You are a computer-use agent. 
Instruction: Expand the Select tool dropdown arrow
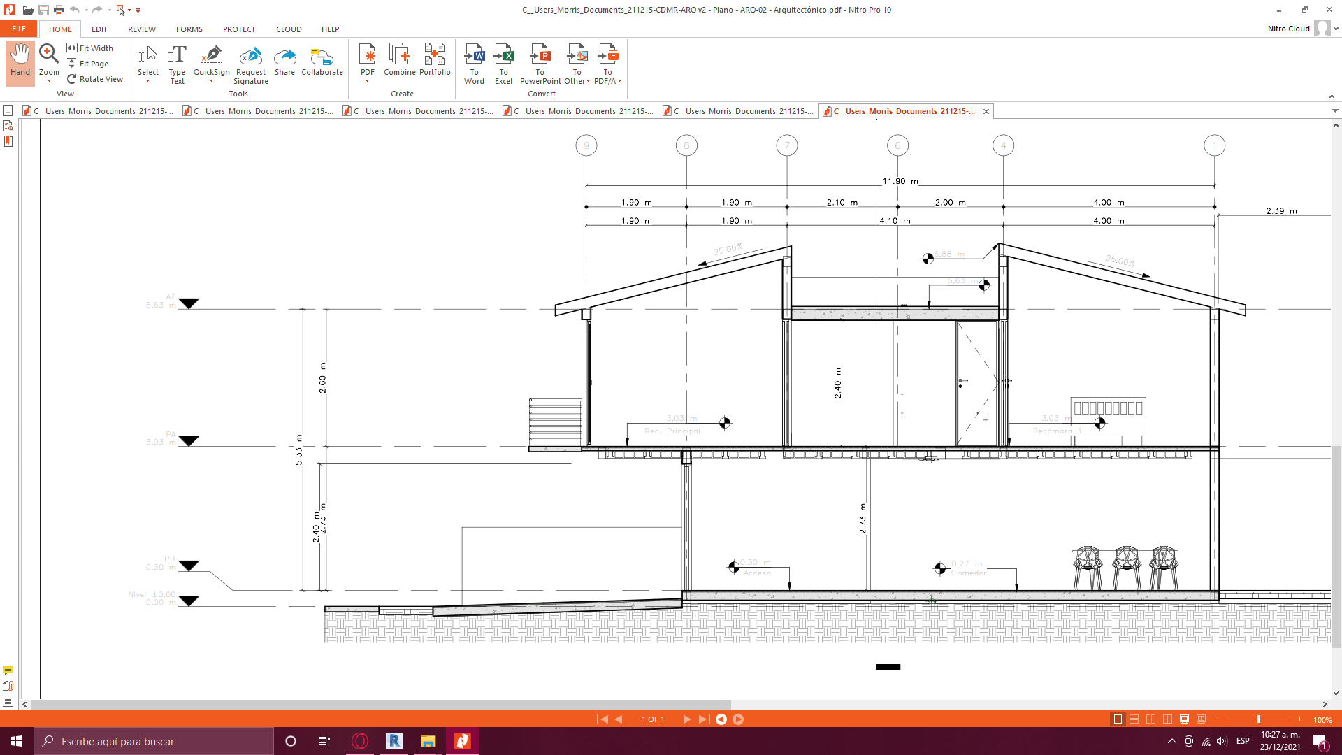[147, 80]
